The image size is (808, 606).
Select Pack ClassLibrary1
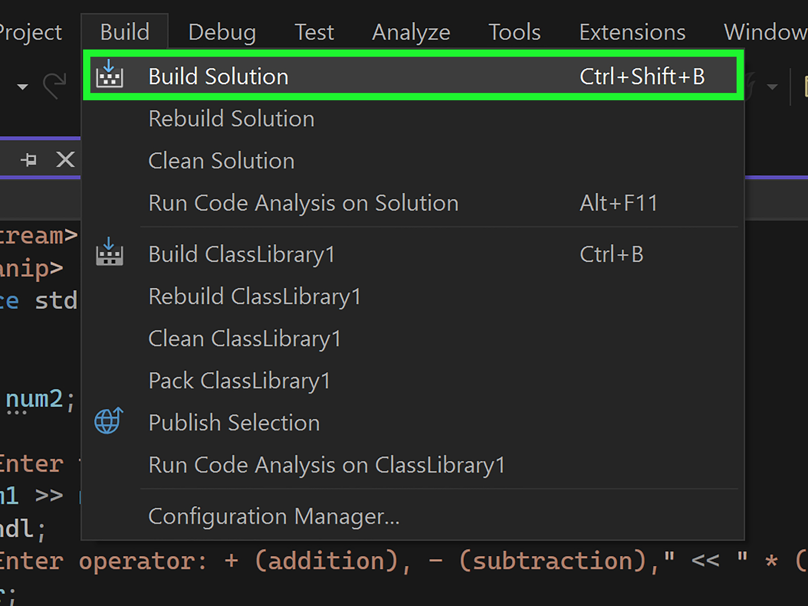[239, 381]
